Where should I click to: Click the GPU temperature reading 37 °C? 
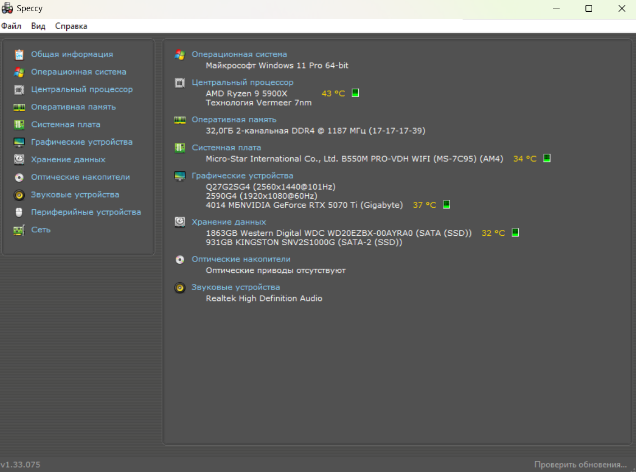click(x=425, y=205)
